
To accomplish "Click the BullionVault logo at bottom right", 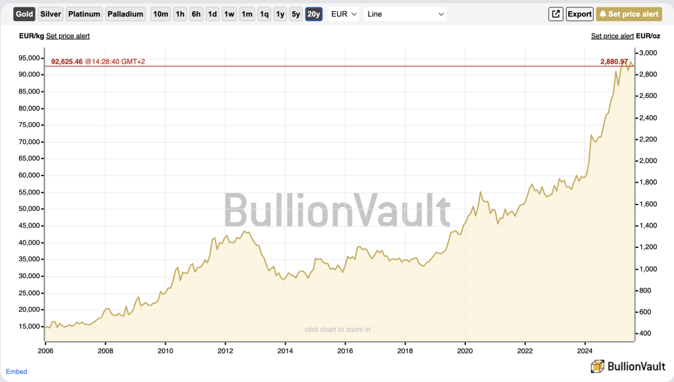I will 628,366.
